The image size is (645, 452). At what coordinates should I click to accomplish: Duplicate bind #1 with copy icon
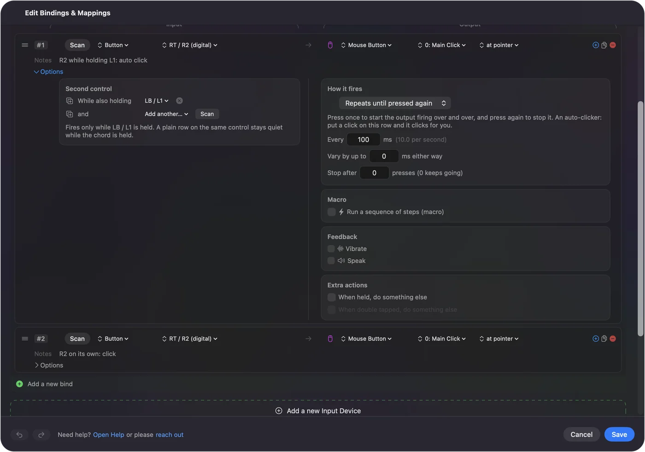tap(604, 45)
